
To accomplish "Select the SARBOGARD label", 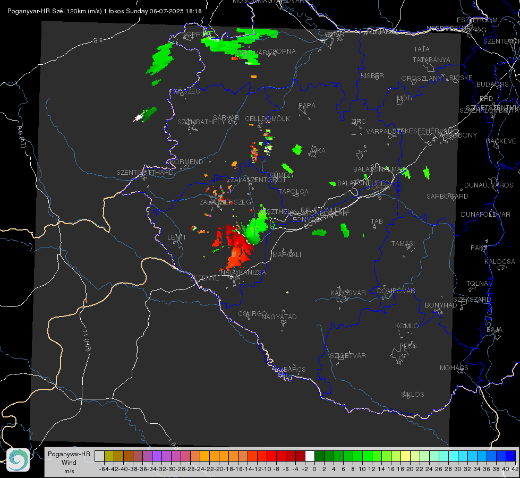I will click(447, 197).
